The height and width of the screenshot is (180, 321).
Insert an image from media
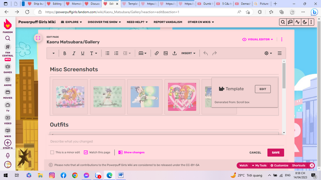point(166,53)
